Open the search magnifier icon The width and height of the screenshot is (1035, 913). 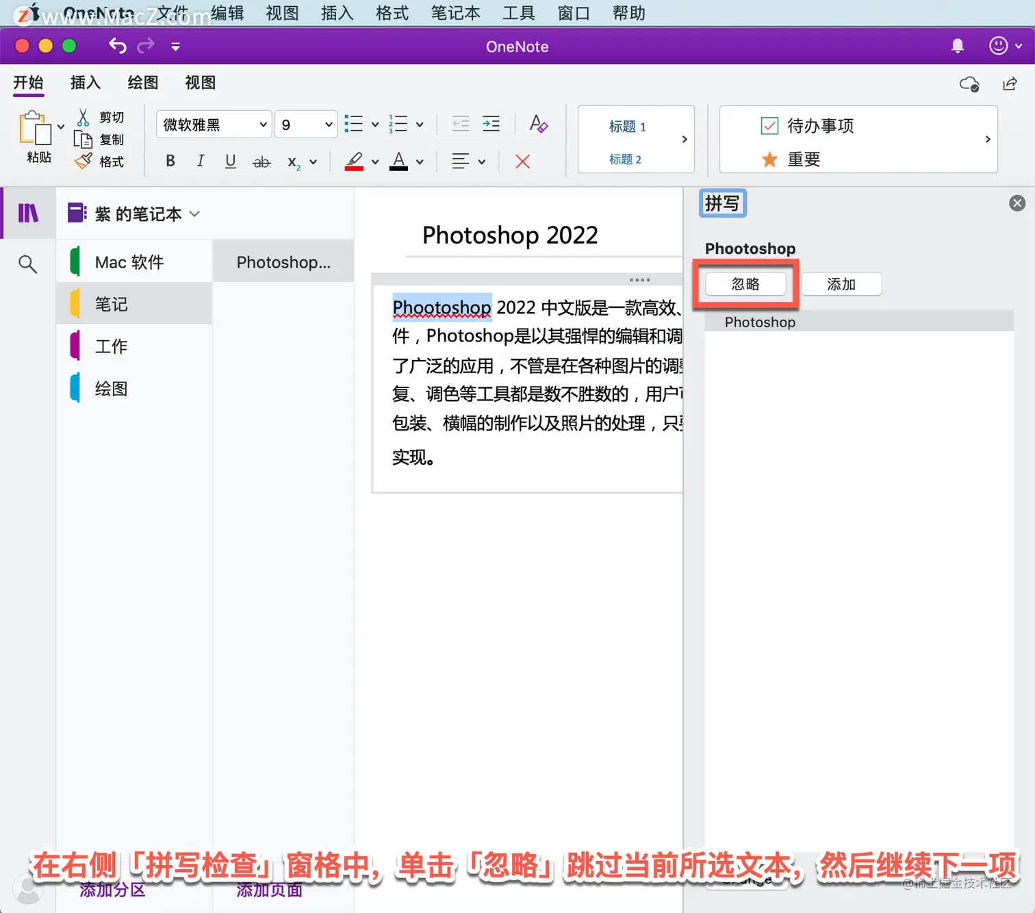(x=27, y=264)
